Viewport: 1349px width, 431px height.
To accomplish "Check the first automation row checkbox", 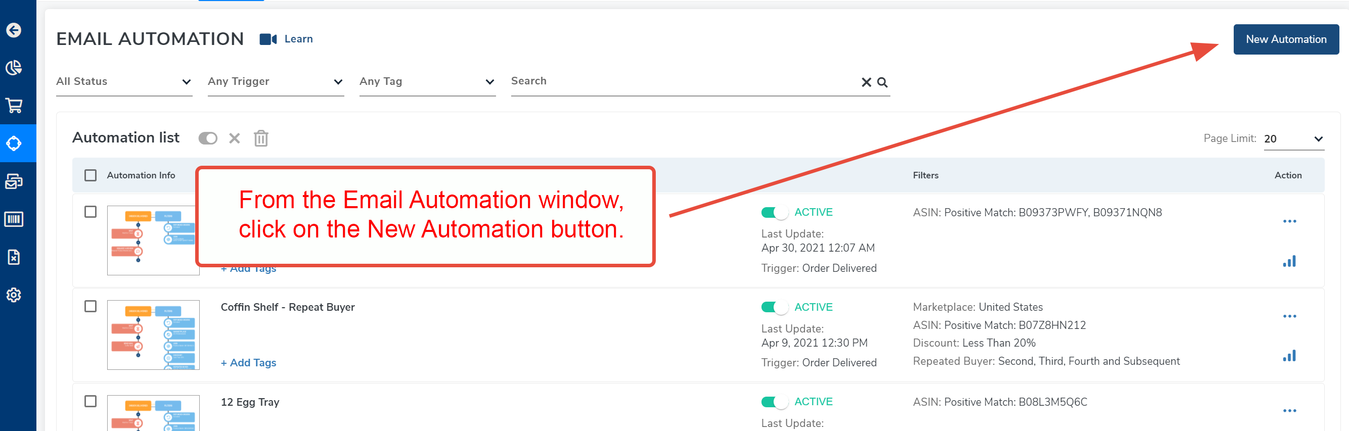I will (91, 212).
